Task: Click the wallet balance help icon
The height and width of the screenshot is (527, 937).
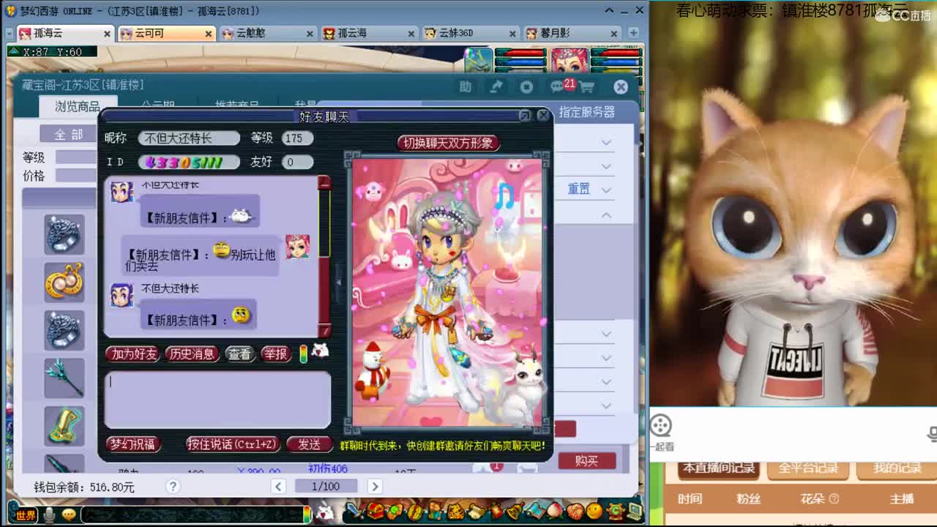Action: pos(173,487)
